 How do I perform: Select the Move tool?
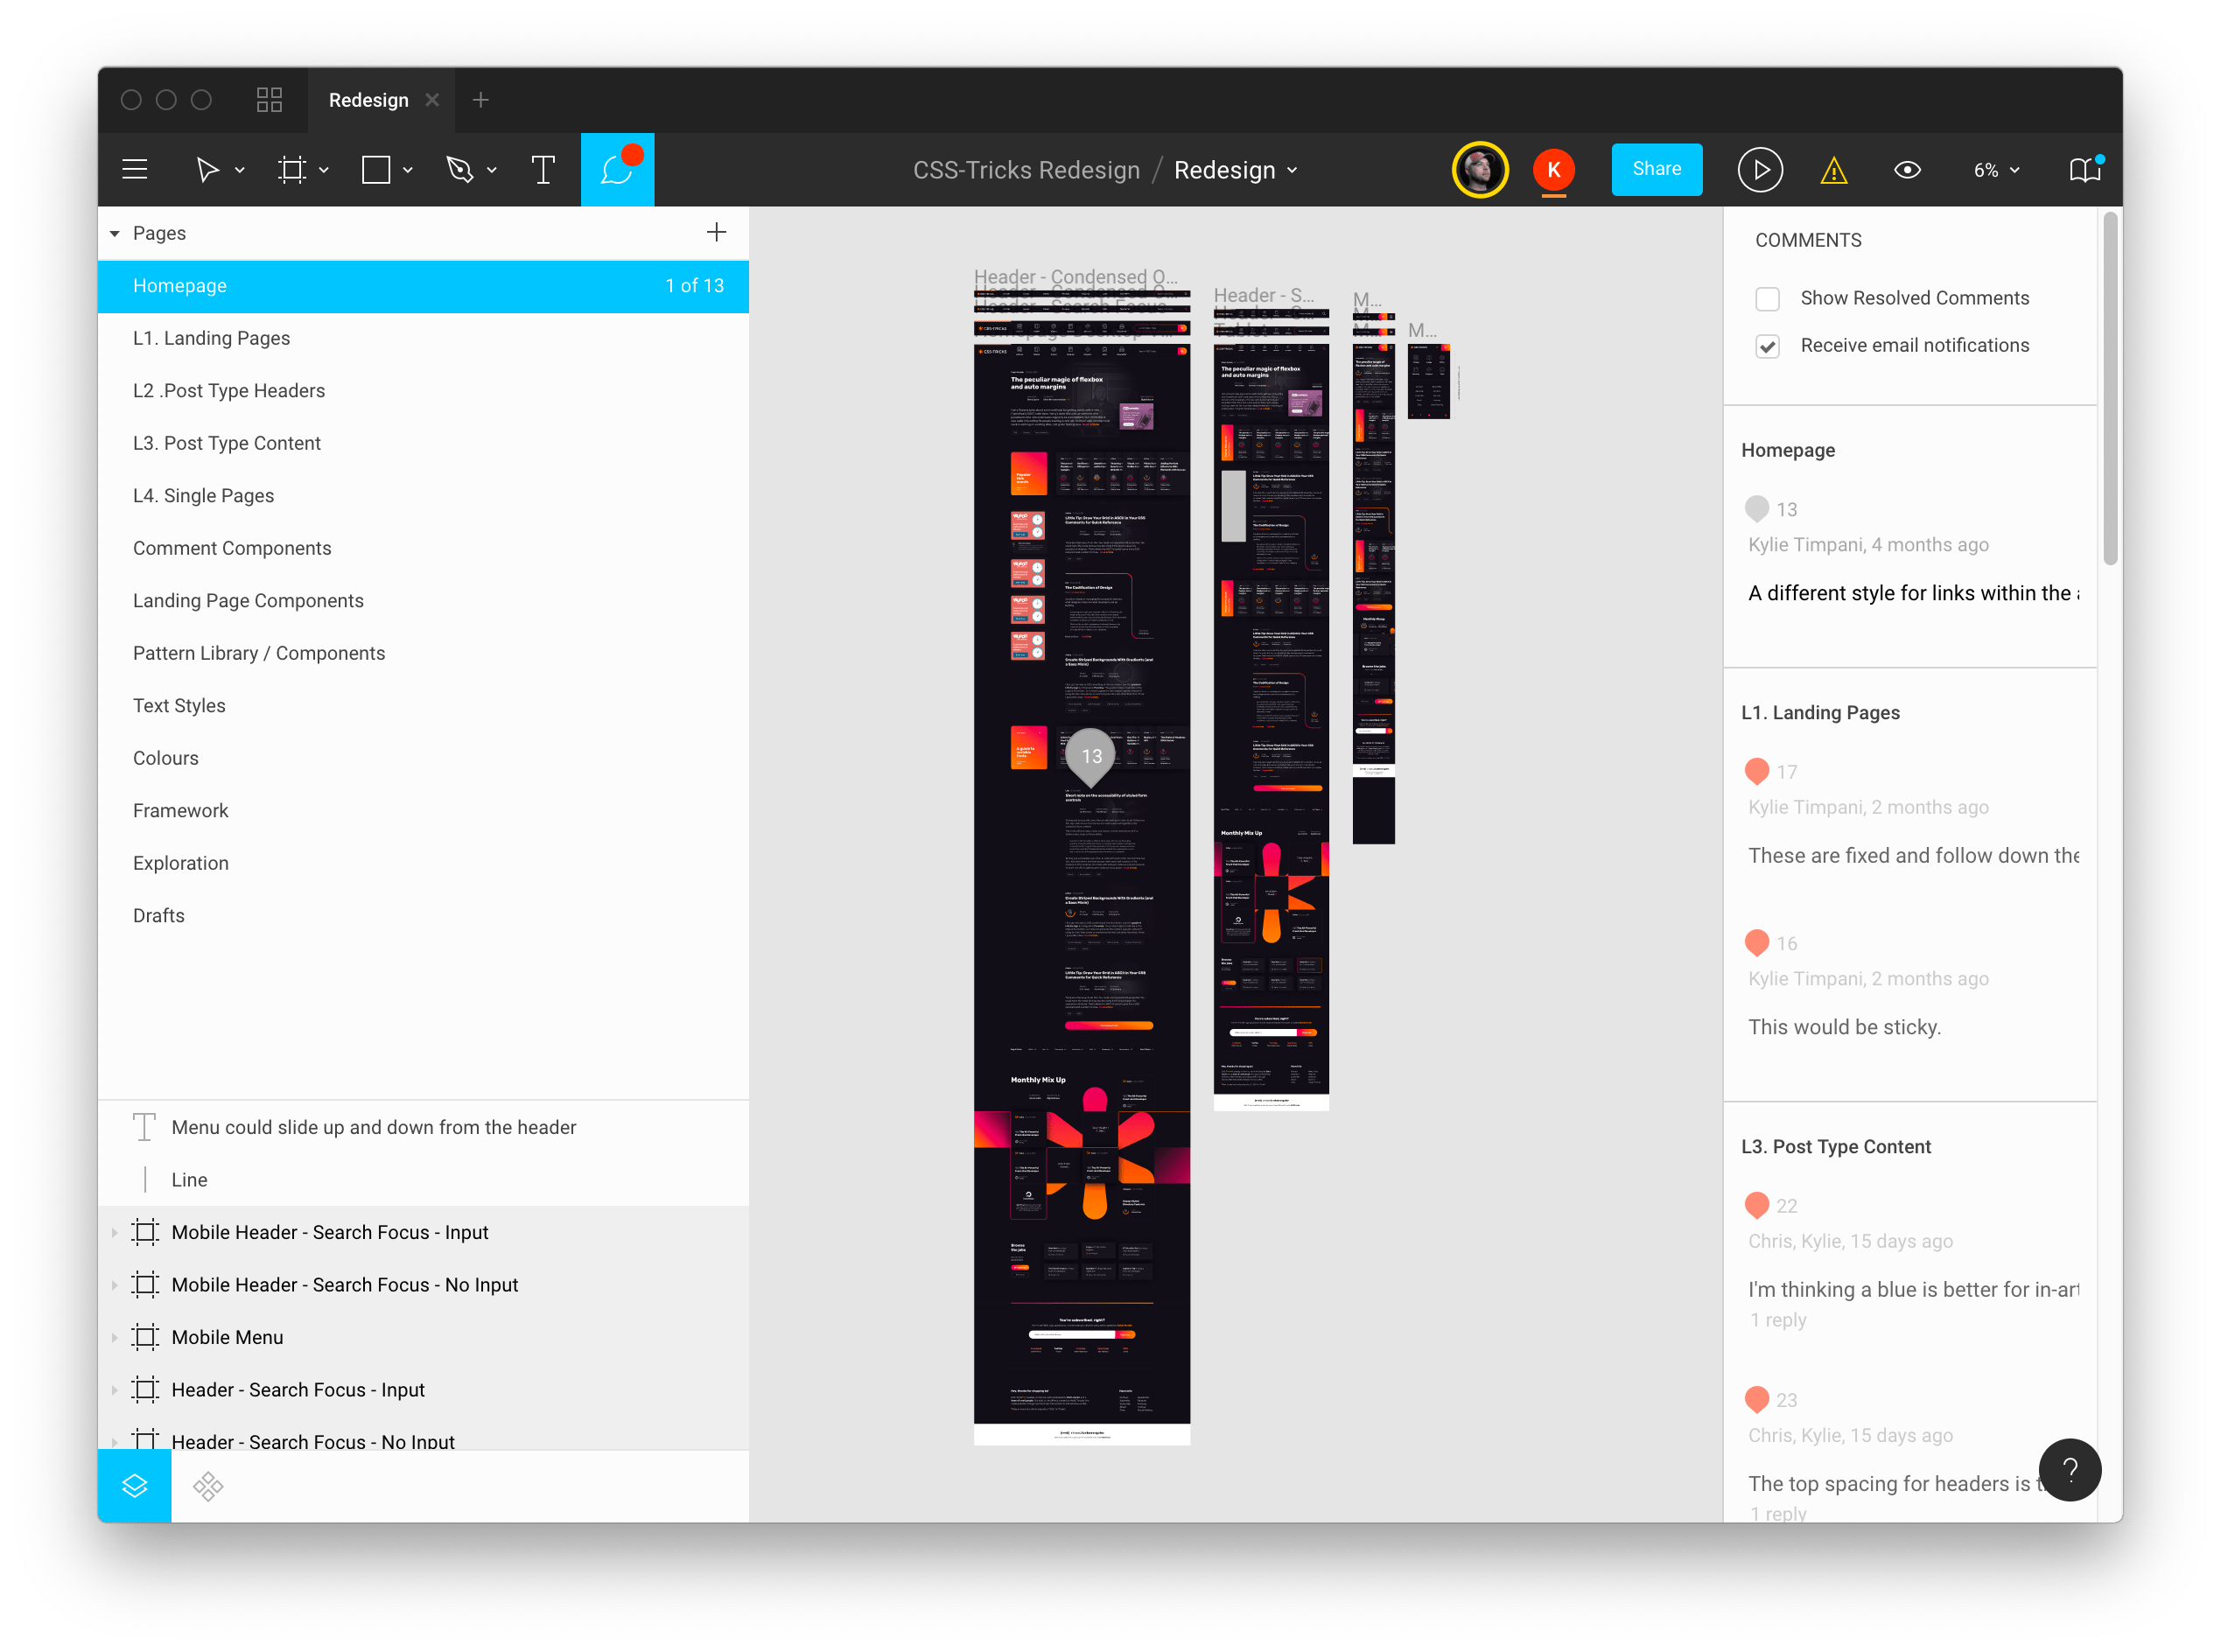point(207,169)
